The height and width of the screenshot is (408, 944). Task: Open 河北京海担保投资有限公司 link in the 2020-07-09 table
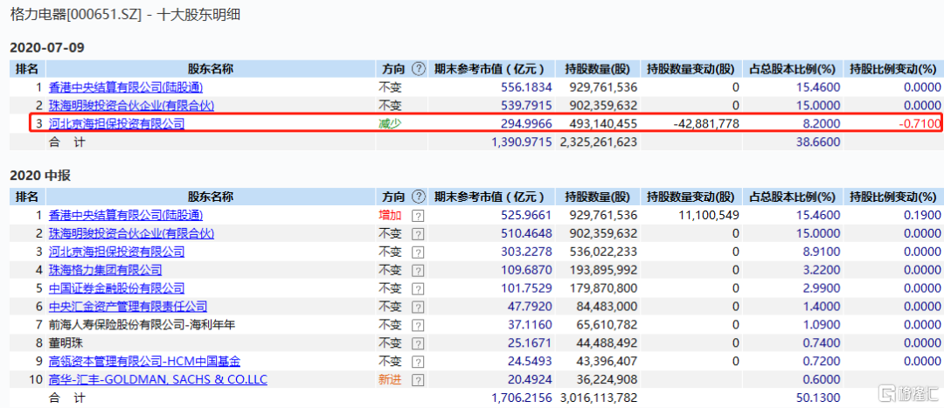(x=117, y=124)
